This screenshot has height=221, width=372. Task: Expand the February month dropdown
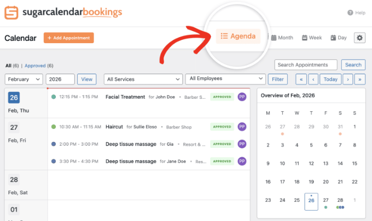(x=24, y=79)
